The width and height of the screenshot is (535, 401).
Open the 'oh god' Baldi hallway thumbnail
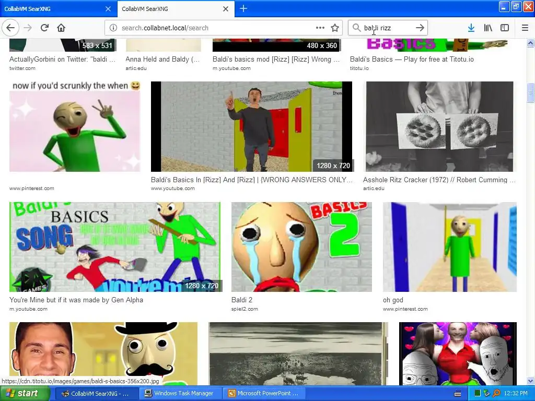click(x=450, y=247)
